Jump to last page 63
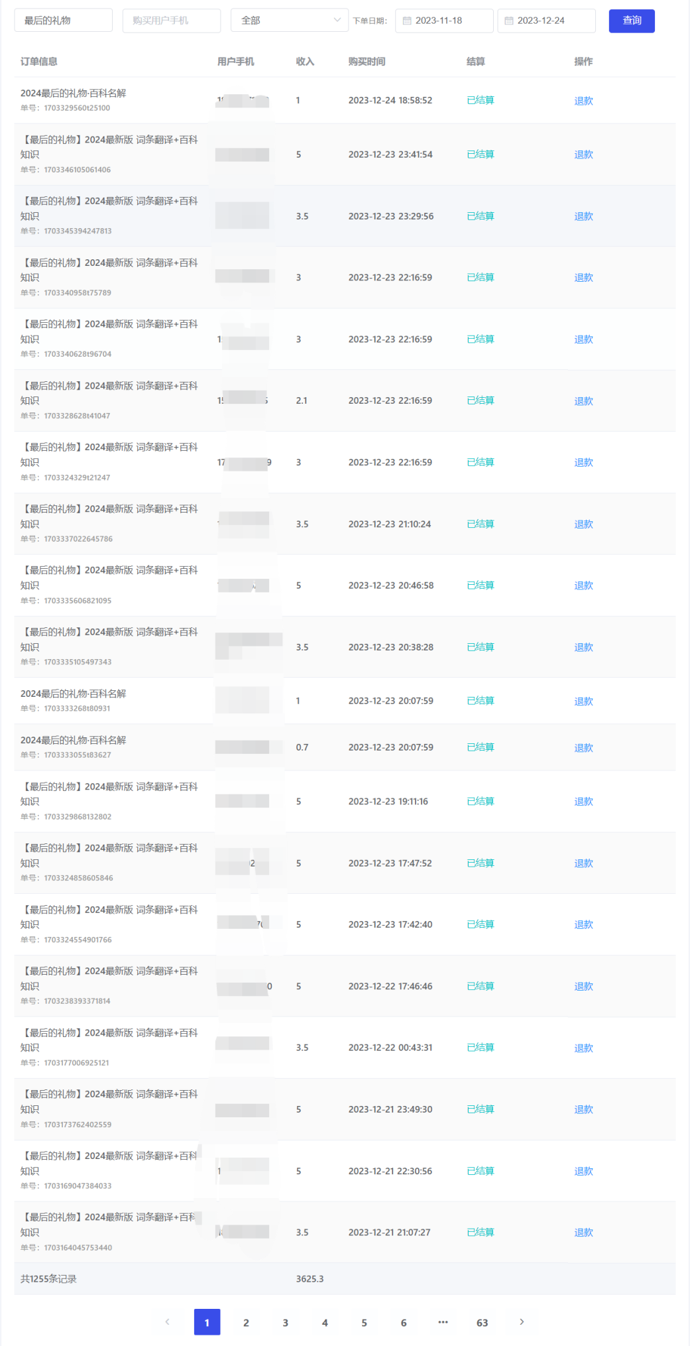690x1346 pixels. click(x=482, y=1322)
